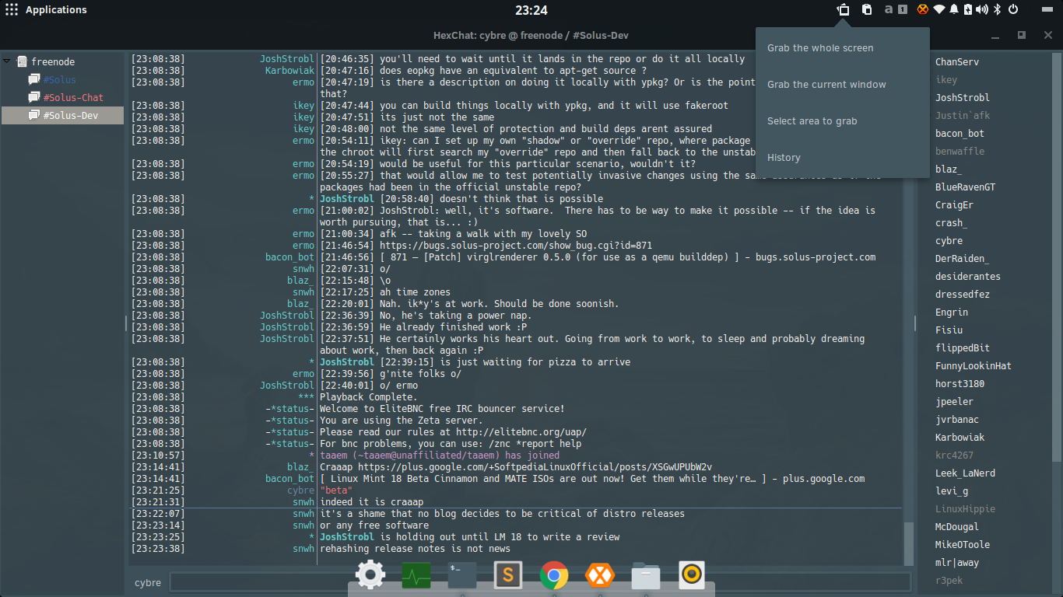Select DerRaiden_ in the user list
1063x597 pixels.
[963, 258]
